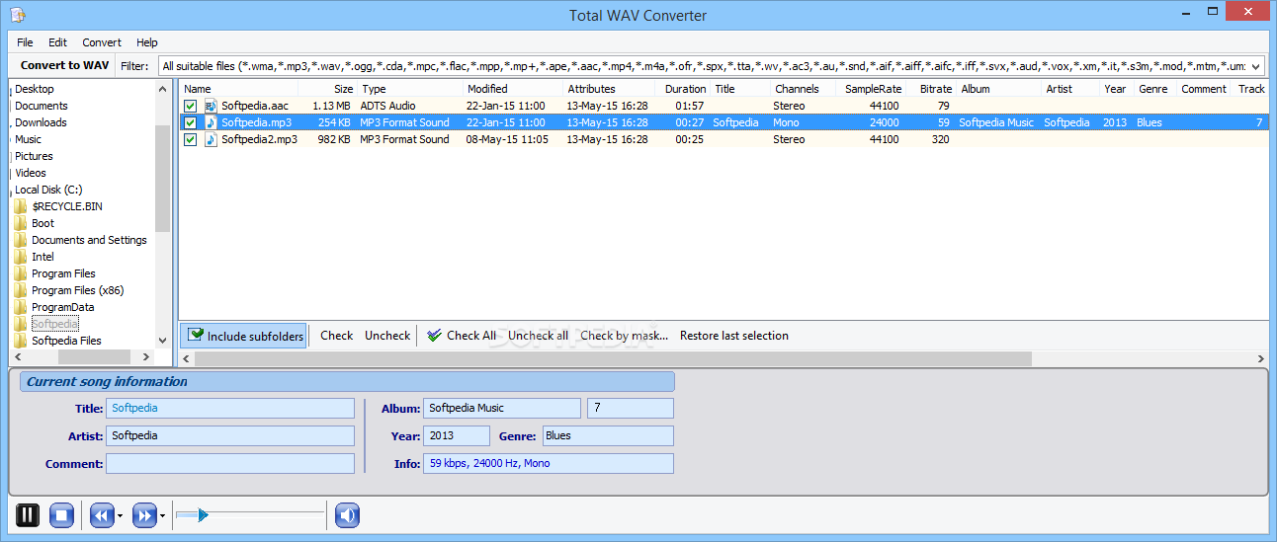Click the Total WAV Converter app icon

tap(18, 15)
